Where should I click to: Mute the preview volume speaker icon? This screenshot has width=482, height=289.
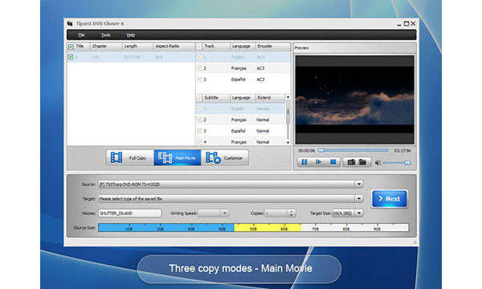coord(378,163)
